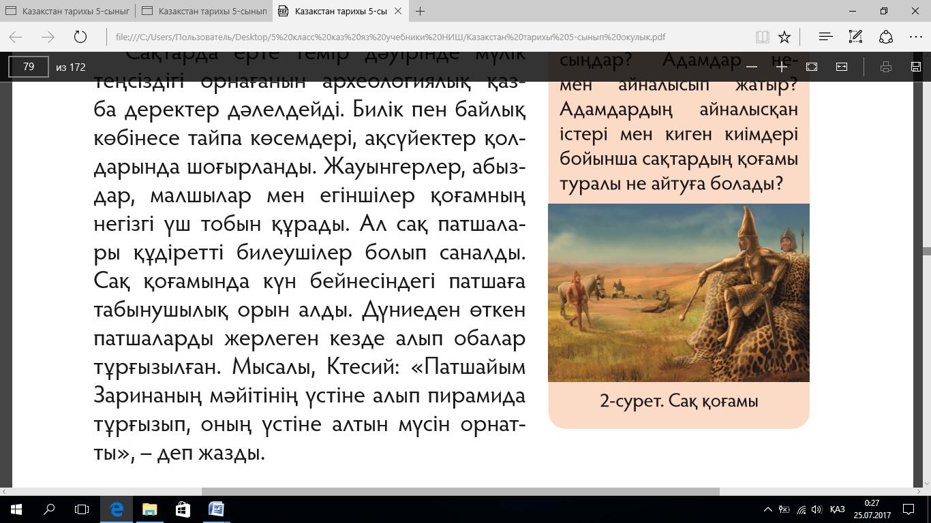The width and height of the screenshot is (931, 523).
Task: Fit the PDF to window width
Action: [842, 67]
